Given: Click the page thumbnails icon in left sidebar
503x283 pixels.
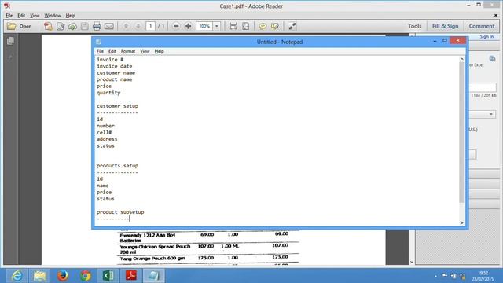Looking at the screenshot, I should (10, 41).
